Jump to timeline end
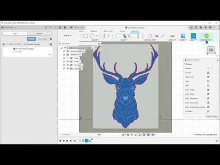The image size is (220, 165). (x=75, y=141)
